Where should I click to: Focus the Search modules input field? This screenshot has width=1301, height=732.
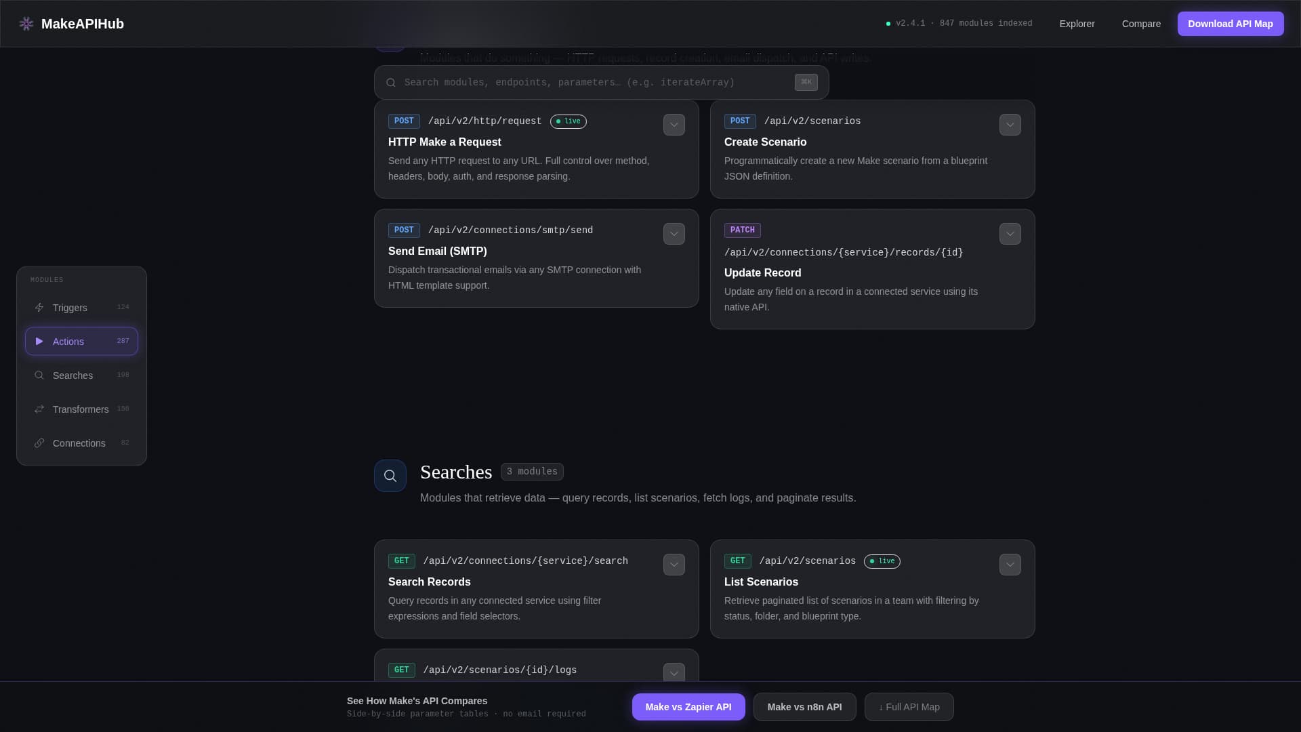point(601,83)
